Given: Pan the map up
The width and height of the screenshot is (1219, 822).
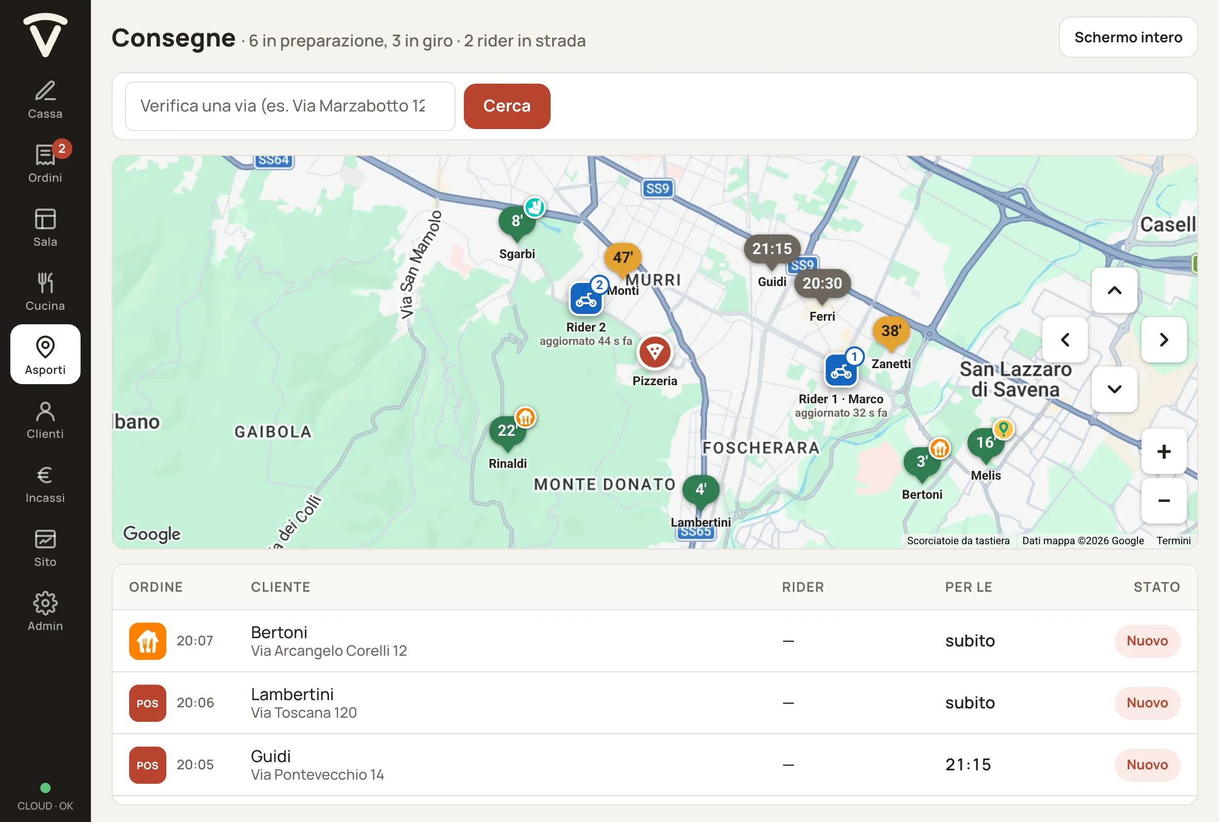Looking at the screenshot, I should [1114, 290].
